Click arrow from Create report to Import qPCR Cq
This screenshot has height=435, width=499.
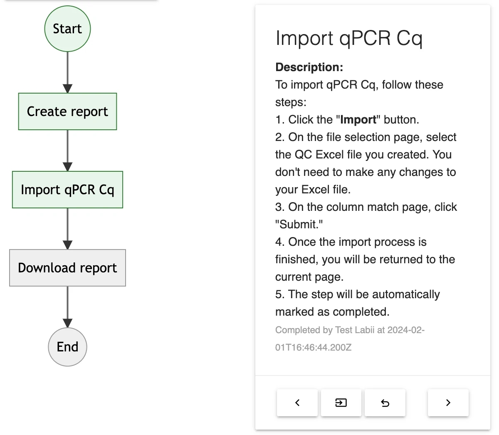tap(67, 151)
